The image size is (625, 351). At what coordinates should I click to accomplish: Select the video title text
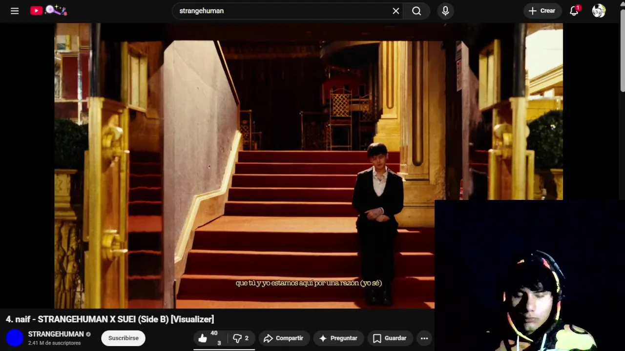tap(110, 319)
